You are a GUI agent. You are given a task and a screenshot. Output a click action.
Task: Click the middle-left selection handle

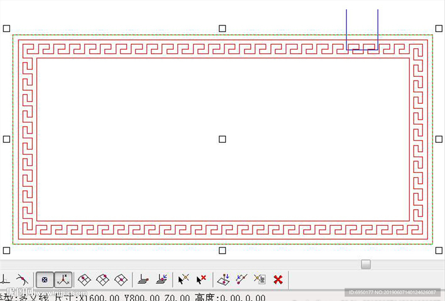pyautogui.click(x=7, y=139)
